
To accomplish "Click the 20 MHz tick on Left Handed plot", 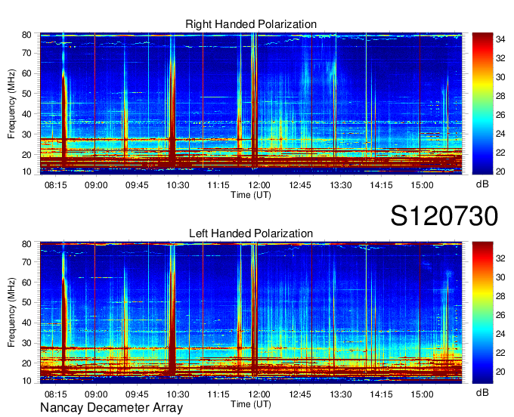I will pyautogui.click(x=26, y=363).
